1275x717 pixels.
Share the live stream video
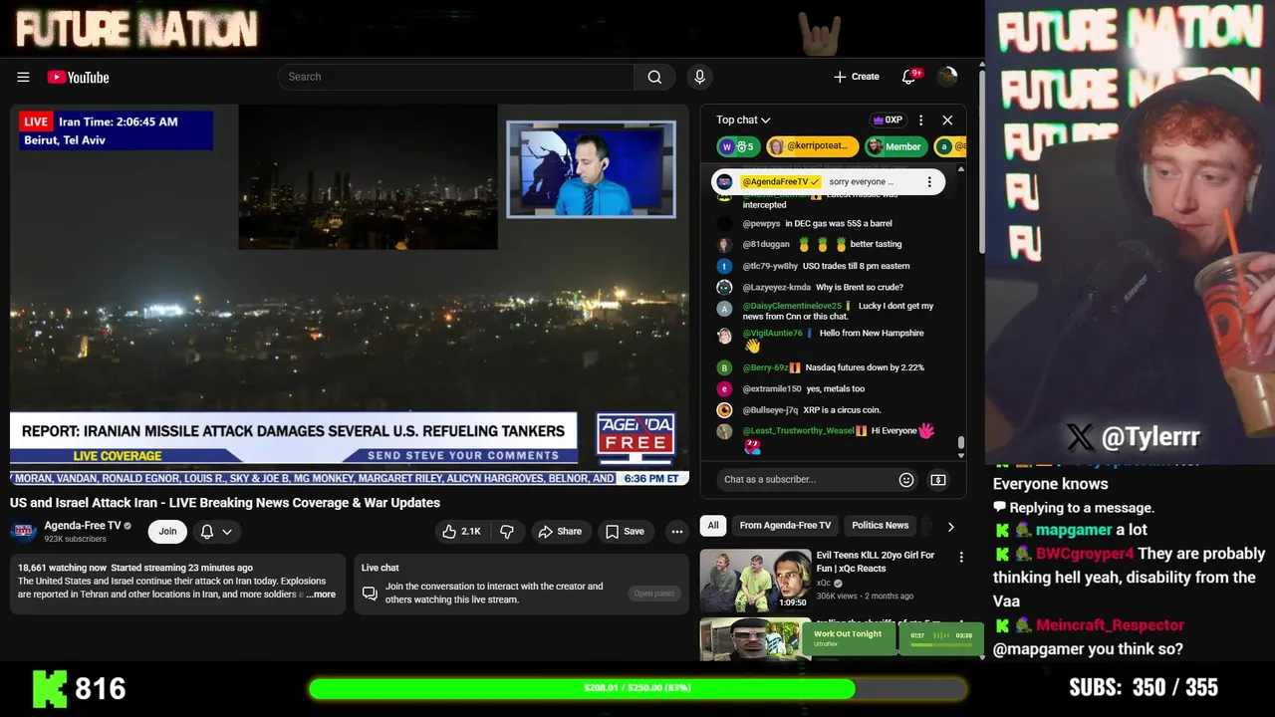pos(560,532)
